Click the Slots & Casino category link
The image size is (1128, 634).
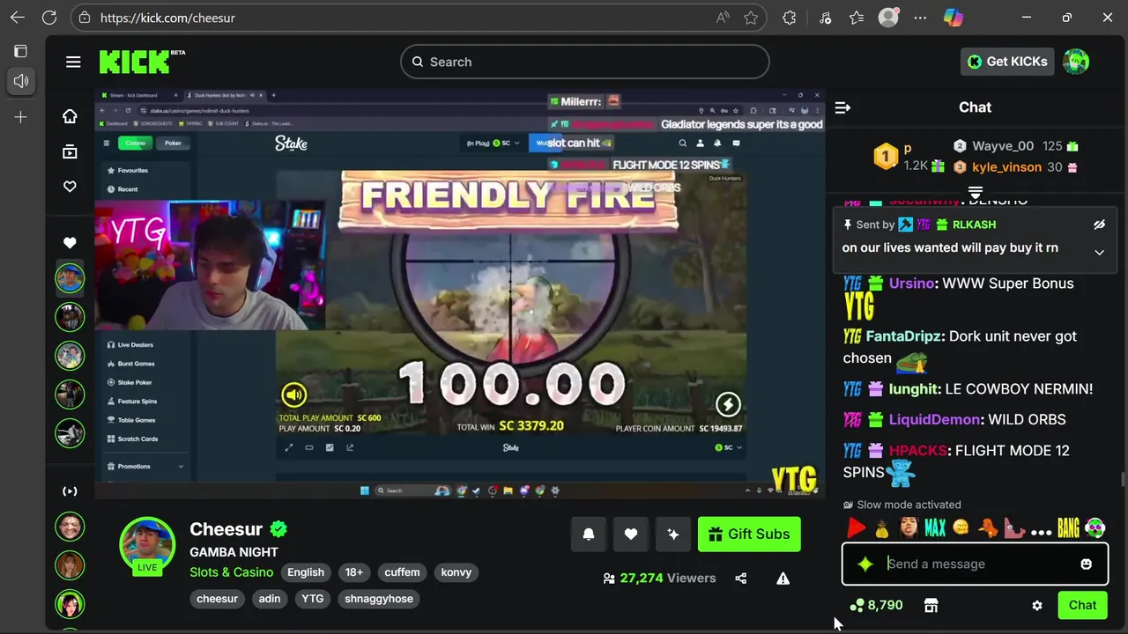point(232,572)
